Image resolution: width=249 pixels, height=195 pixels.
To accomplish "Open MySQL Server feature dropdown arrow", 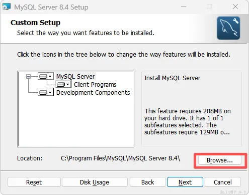I will (50, 77).
